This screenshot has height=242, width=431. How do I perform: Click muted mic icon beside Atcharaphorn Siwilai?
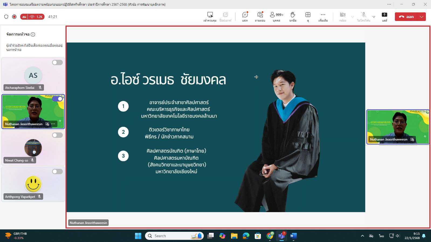pos(40,87)
